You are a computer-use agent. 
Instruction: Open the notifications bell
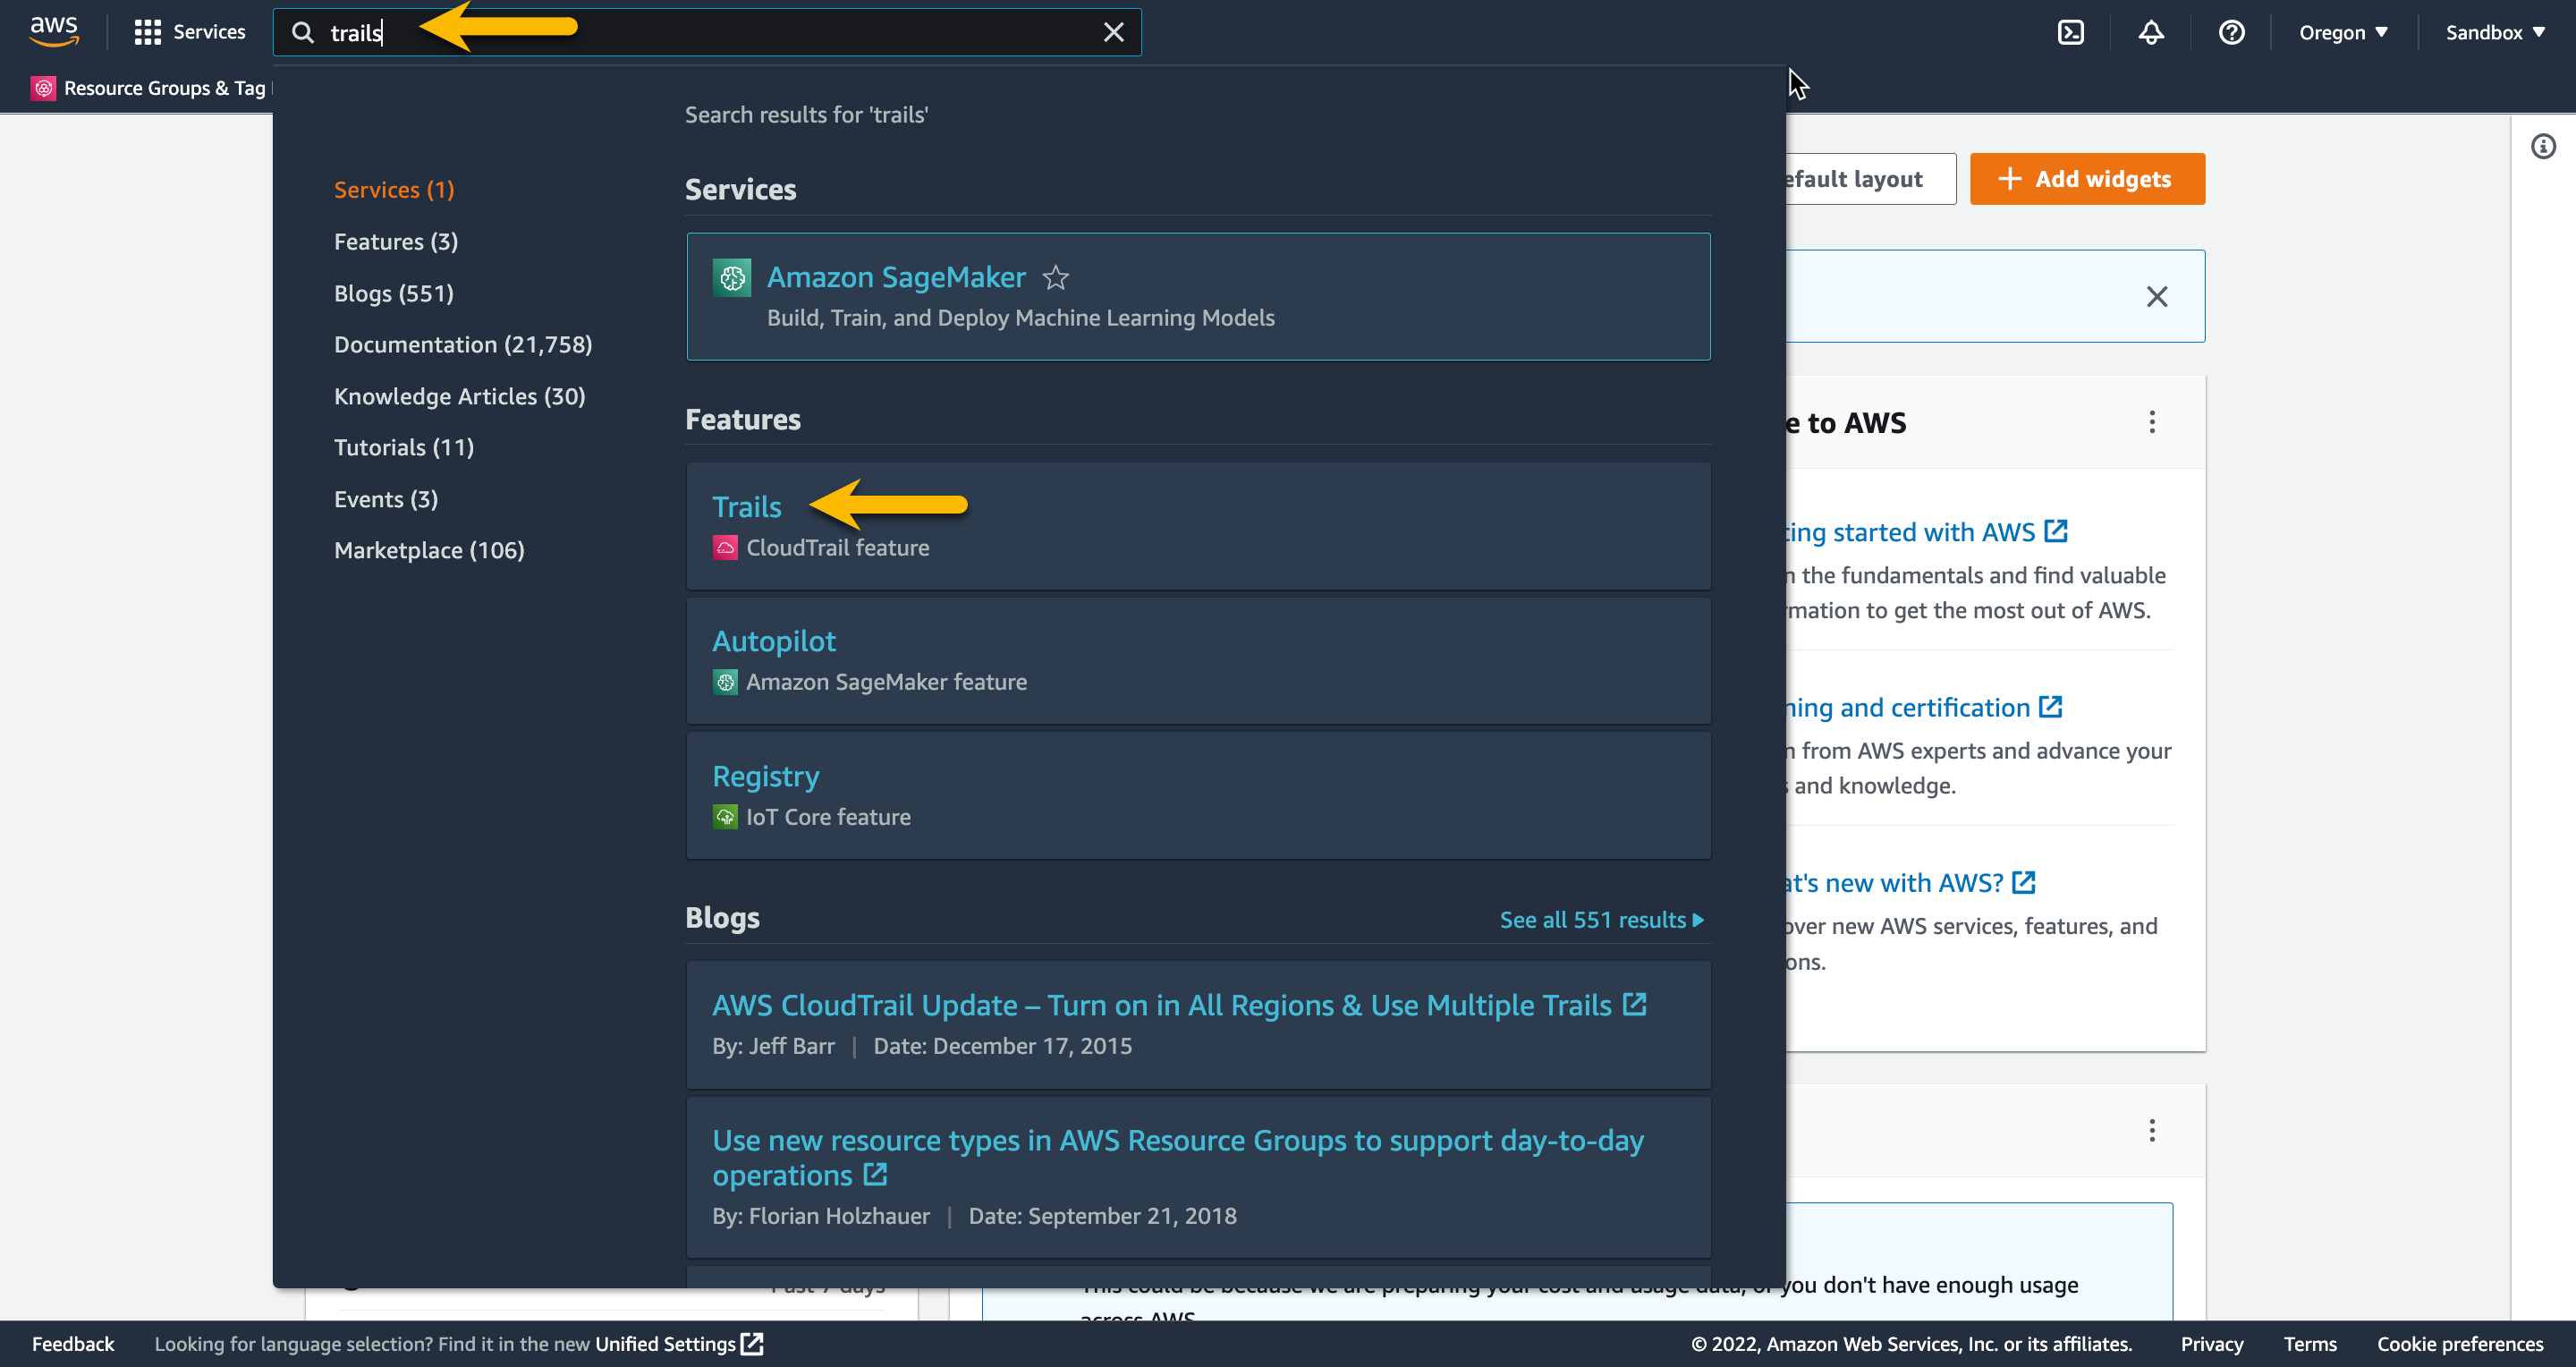click(2150, 32)
